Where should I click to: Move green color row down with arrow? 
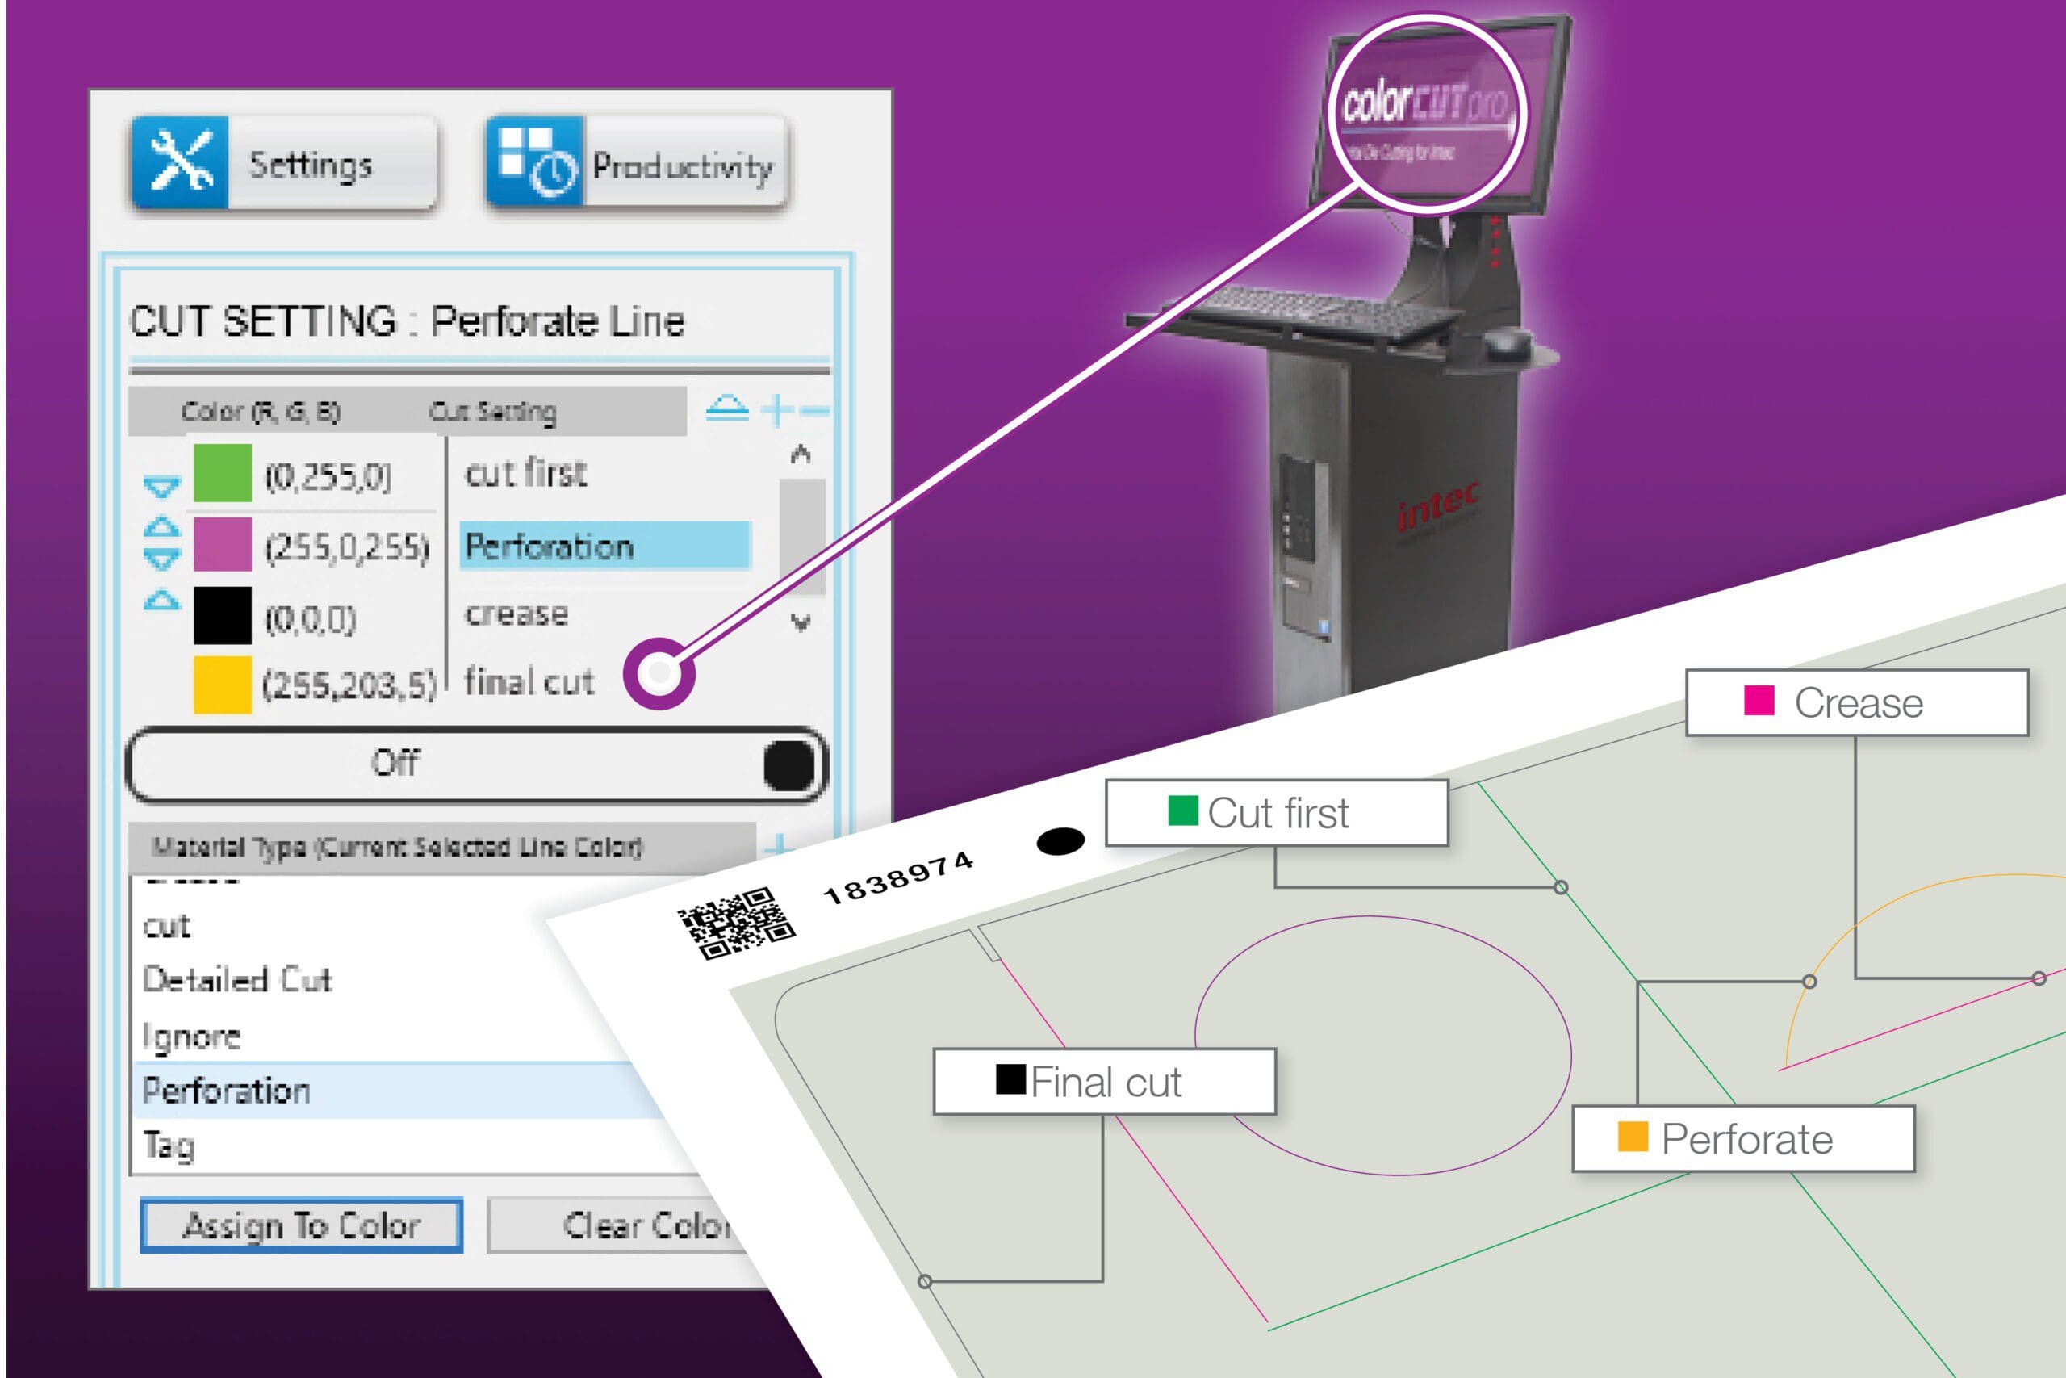pos(161,486)
